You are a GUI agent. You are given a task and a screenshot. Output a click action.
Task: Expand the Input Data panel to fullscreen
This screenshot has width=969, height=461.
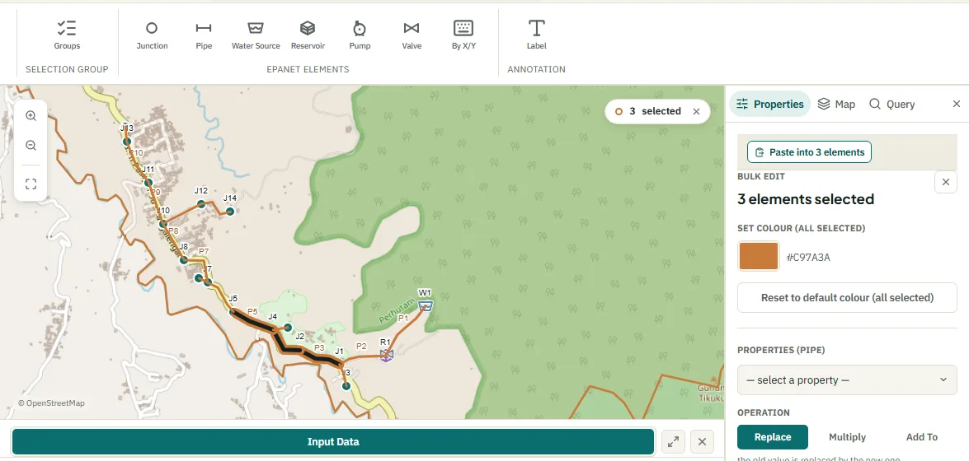tap(673, 442)
